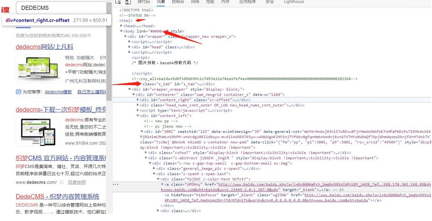The height and width of the screenshot is (221, 432).
Task: Open the 网络 tab
Action: (195, 1)
